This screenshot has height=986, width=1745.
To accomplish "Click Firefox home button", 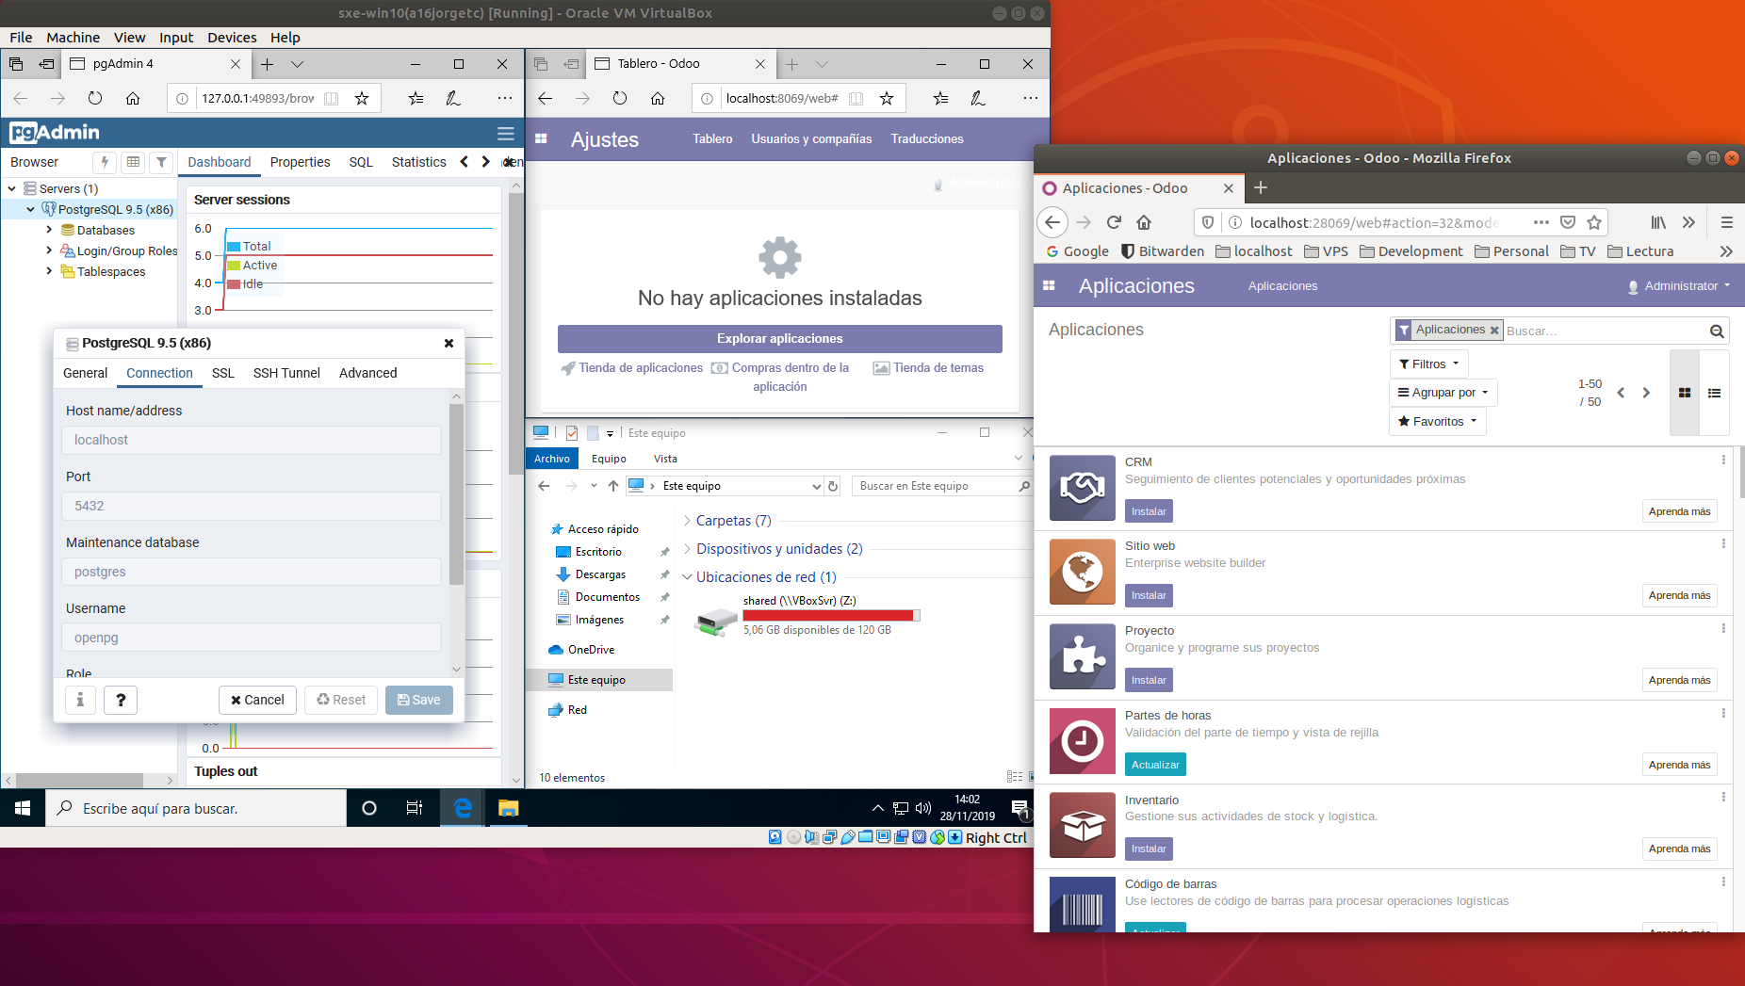I will click(1144, 222).
